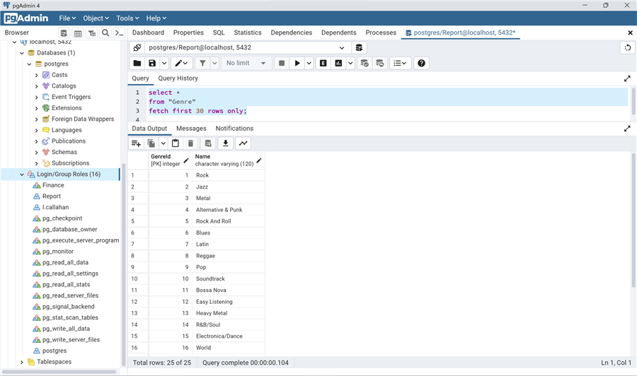Open file with the folder icon
The image size is (637, 376).
pos(137,63)
